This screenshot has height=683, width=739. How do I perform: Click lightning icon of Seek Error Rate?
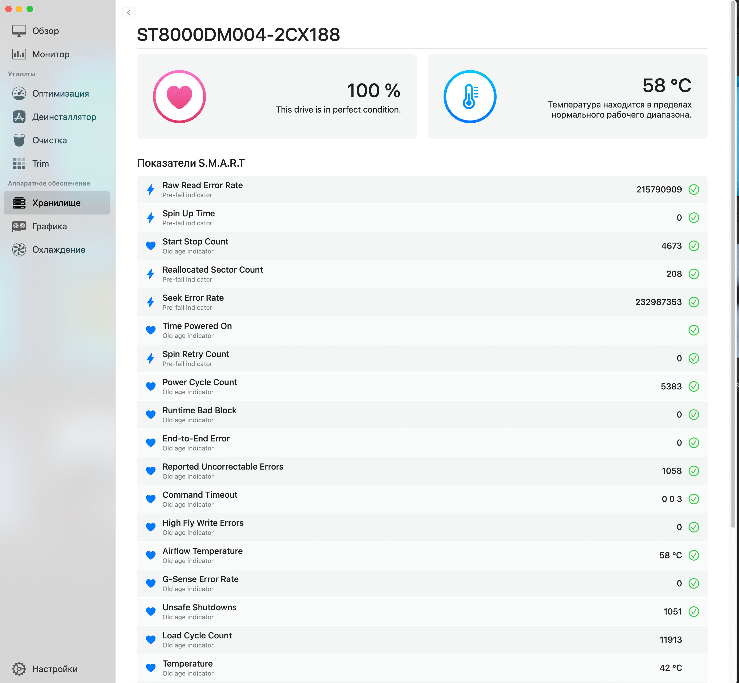point(151,302)
